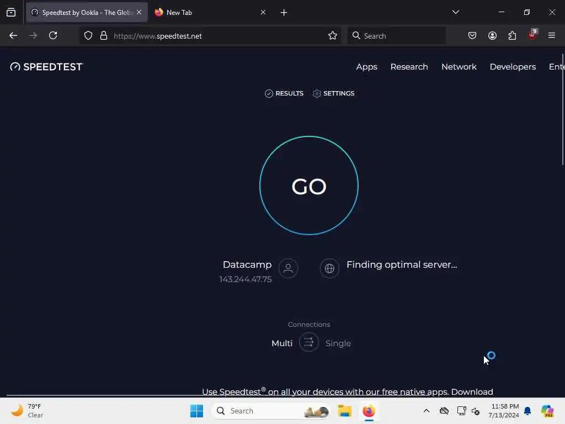Image resolution: width=565 pixels, height=424 pixels.
Task: Open the Developers menu item
Action: (x=513, y=67)
